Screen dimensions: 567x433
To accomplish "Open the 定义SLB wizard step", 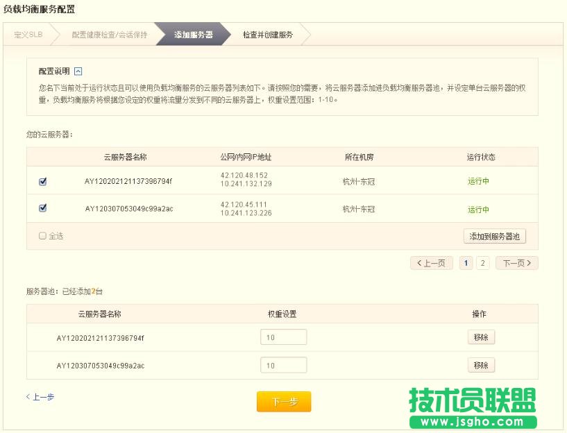I will pyautogui.click(x=29, y=34).
